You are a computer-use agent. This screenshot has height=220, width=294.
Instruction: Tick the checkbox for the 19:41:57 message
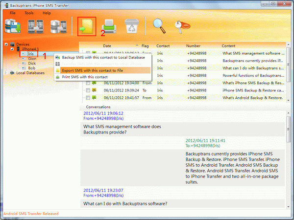tap(88, 98)
